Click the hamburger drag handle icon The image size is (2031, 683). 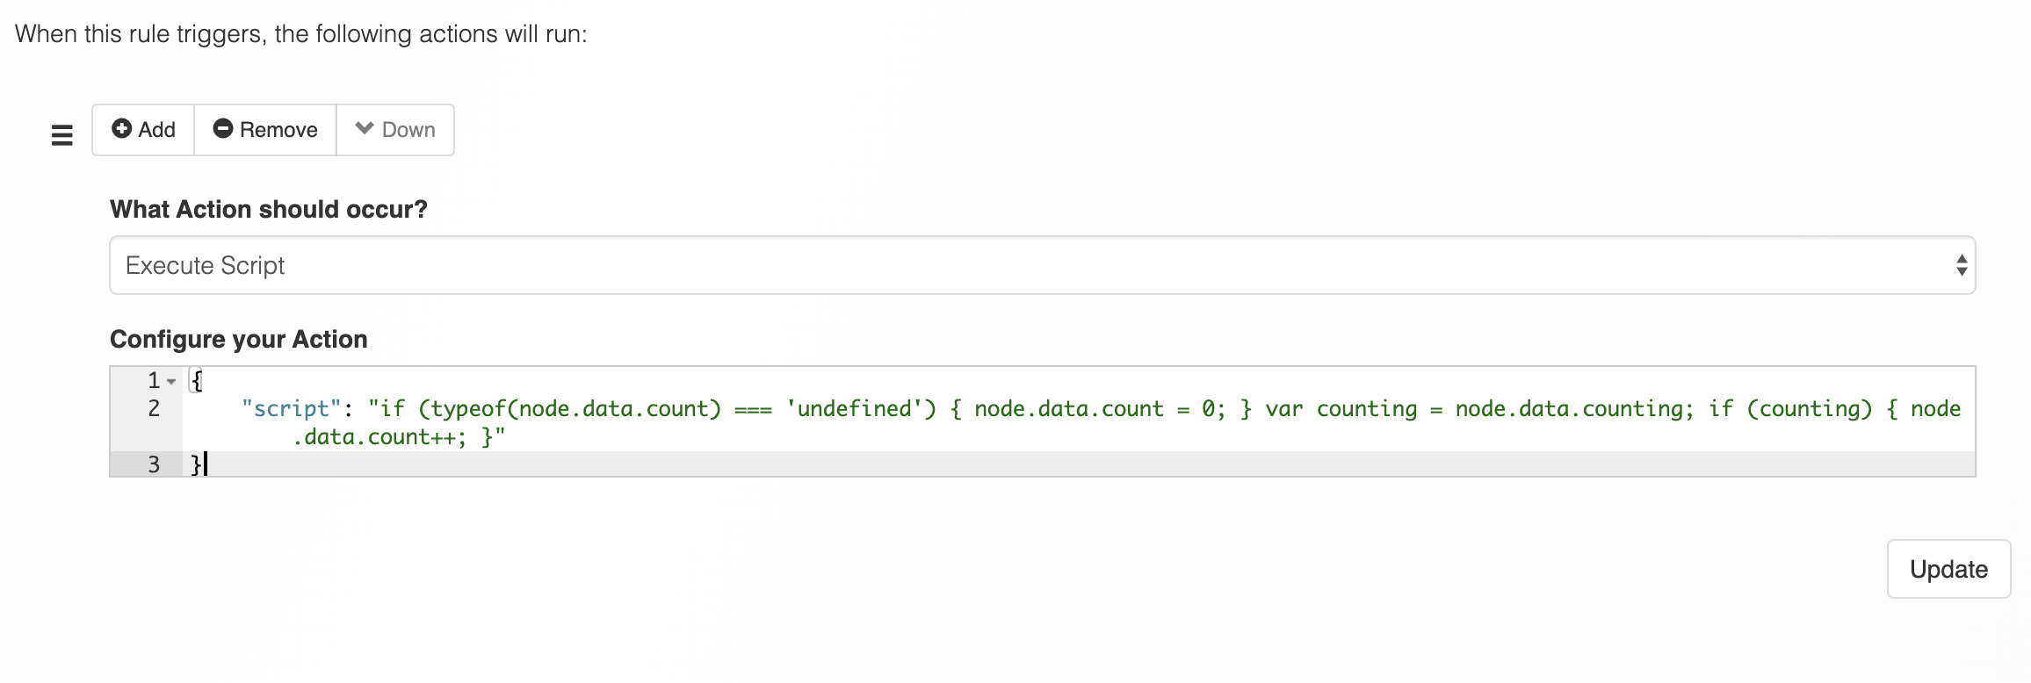pos(61,135)
